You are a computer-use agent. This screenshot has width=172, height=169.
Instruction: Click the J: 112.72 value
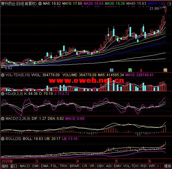(62, 94)
